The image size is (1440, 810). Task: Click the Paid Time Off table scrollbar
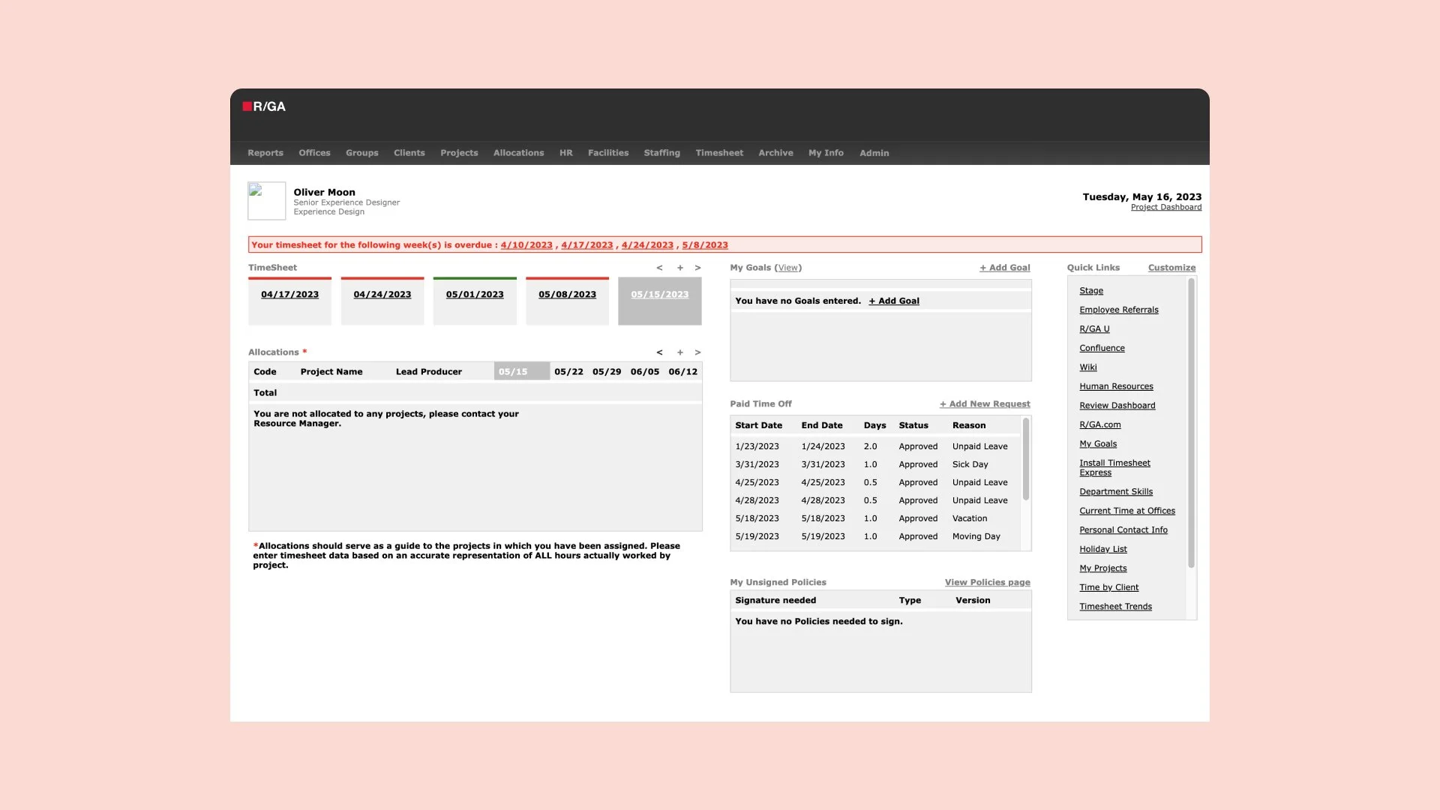1025,459
